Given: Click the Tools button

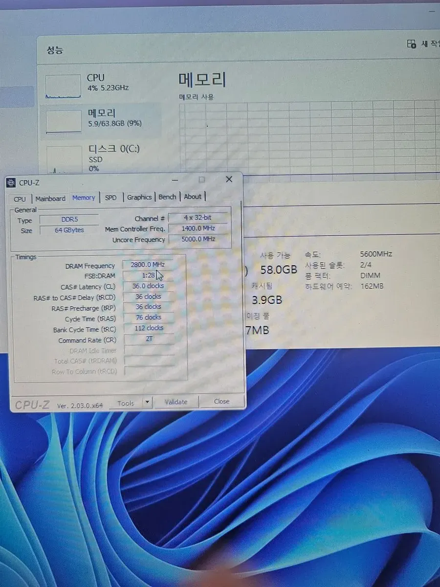Looking at the screenshot, I should [126, 403].
